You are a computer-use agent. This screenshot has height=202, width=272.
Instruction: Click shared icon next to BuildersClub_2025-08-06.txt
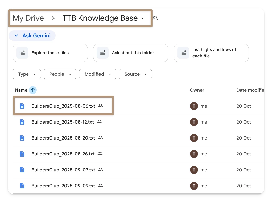click(101, 106)
